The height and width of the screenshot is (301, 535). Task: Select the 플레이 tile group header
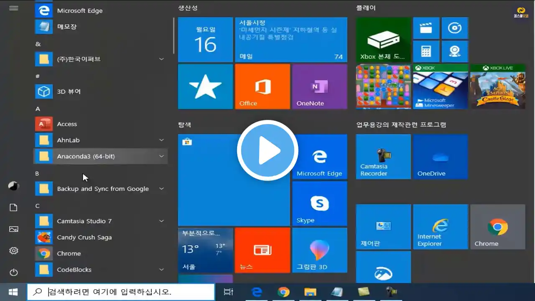[x=366, y=8]
